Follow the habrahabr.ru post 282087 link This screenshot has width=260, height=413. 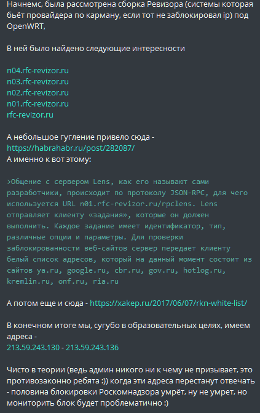[x=71, y=148]
